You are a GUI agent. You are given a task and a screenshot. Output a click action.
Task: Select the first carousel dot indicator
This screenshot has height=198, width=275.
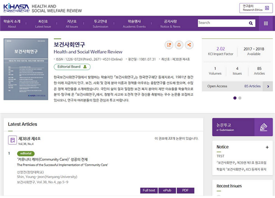click(235, 98)
